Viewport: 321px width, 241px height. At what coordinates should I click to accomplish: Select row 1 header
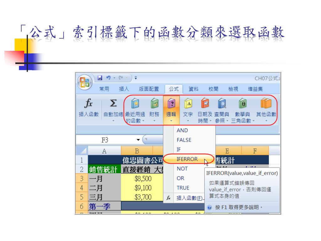82,160
